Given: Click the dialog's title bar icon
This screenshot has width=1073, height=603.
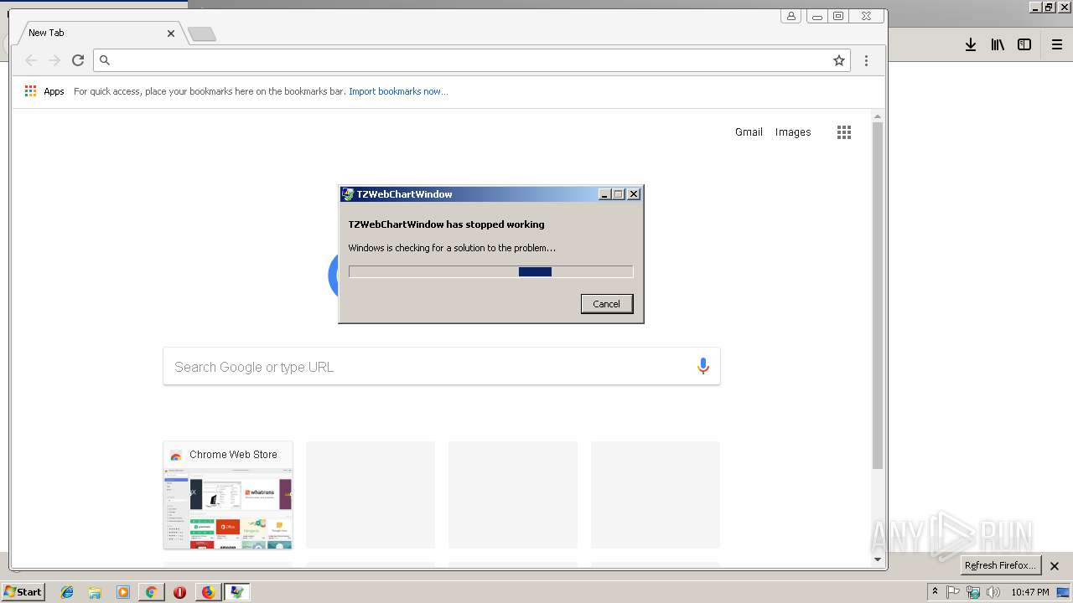Looking at the screenshot, I should (347, 194).
